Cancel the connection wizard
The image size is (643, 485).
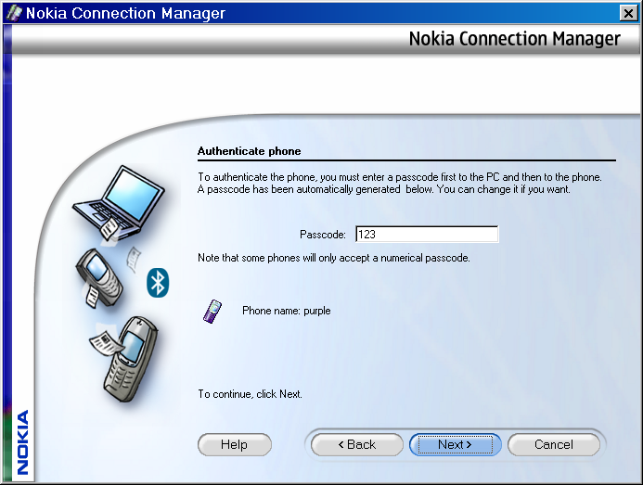(x=554, y=445)
